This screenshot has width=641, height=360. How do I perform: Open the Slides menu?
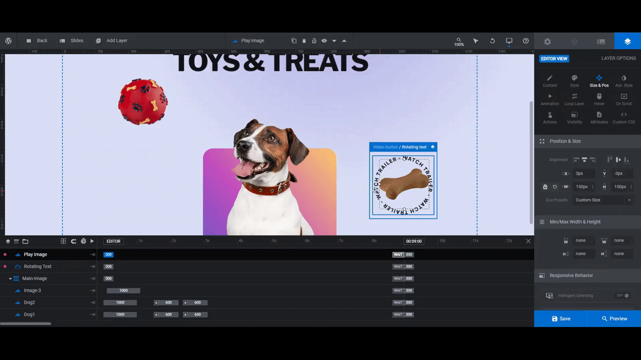pyautogui.click(x=72, y=40)
